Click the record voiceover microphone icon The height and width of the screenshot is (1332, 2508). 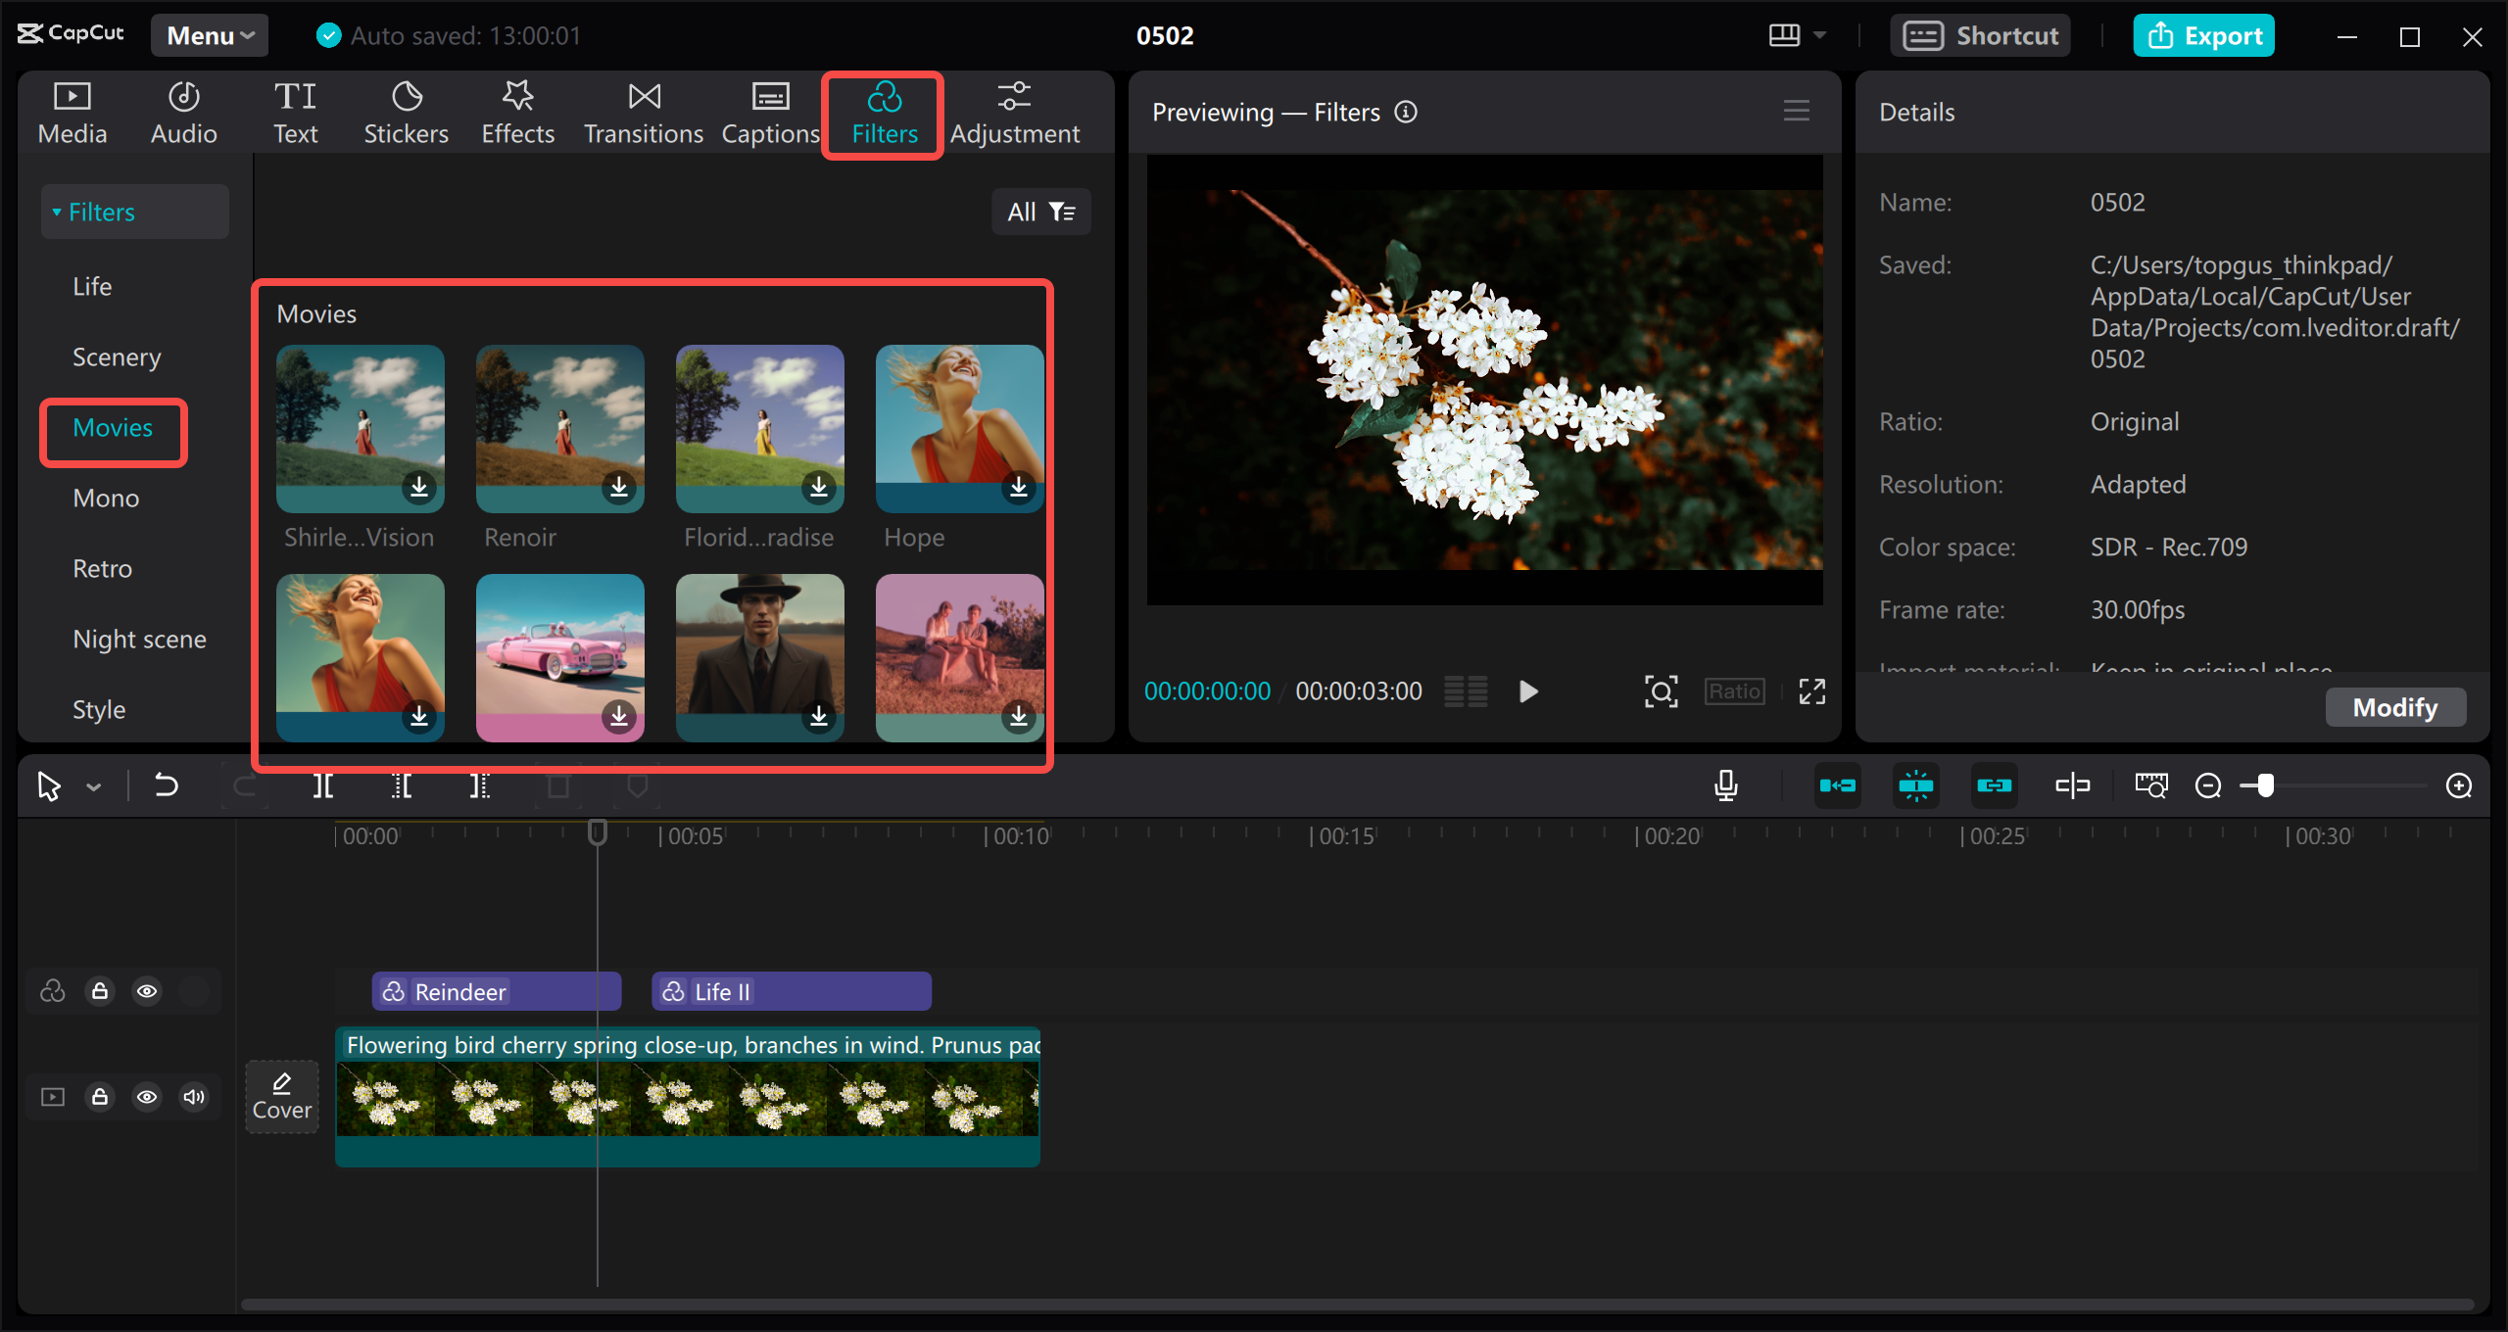[x=1726, y=785]
